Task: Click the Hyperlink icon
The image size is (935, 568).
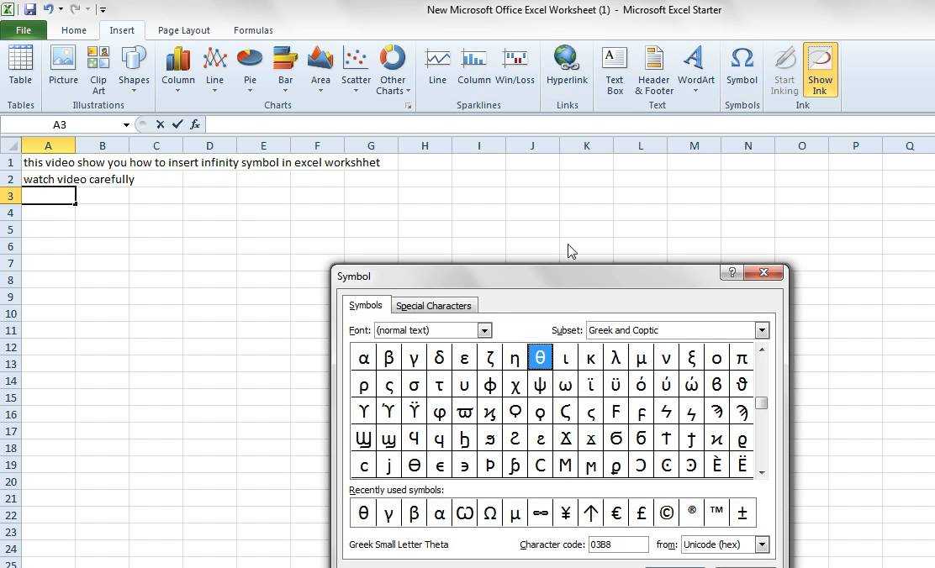Action: tap(567, 66)
